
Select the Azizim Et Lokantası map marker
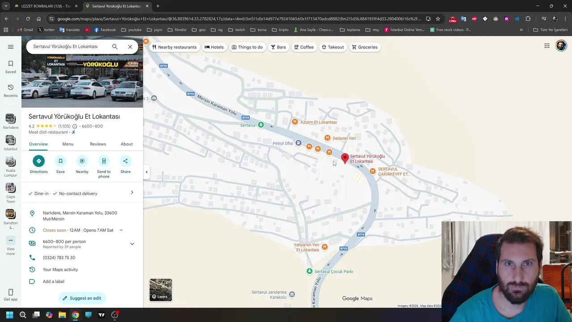pyautogui.click(x=294, y=122)
